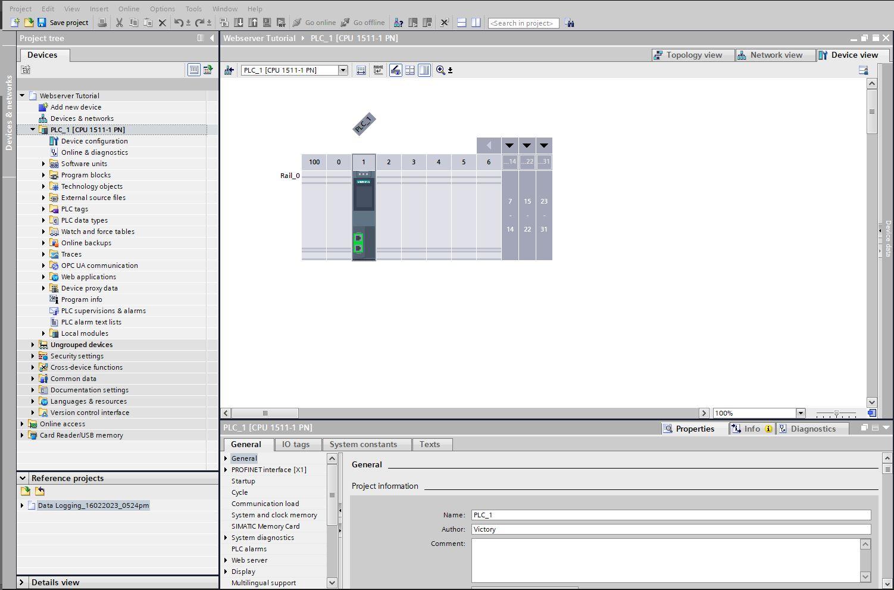This screenshot has width=894, height=590.
Task: Expand Web server in the properties list
Action: (x=225, y=560)
